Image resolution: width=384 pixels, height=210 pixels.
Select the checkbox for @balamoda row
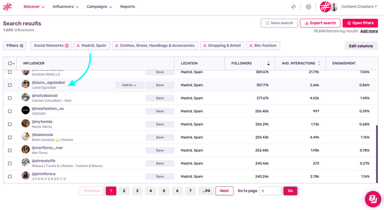10,137
